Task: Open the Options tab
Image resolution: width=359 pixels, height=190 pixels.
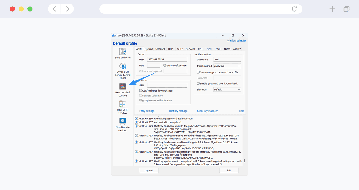Action: click(149, 49)
